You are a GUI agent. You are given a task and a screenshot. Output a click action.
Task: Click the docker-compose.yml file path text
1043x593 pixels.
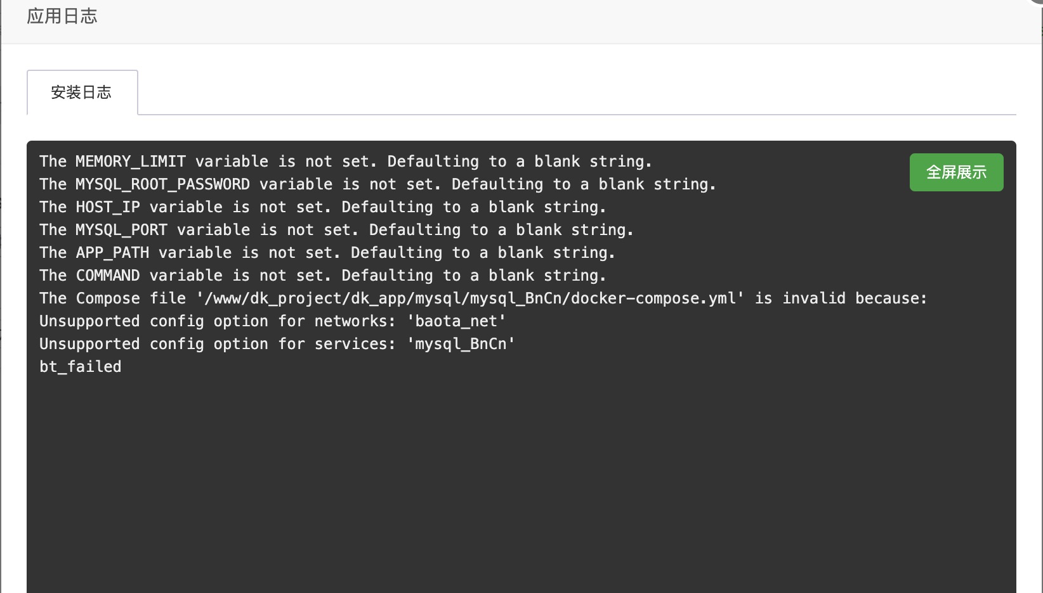coord(470,298)
